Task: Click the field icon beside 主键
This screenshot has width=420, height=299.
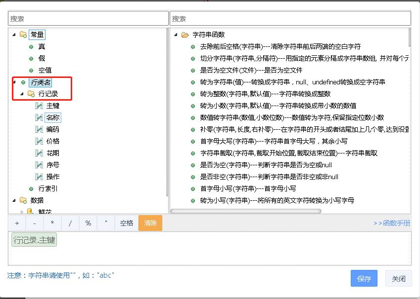Action: point(39,106)
